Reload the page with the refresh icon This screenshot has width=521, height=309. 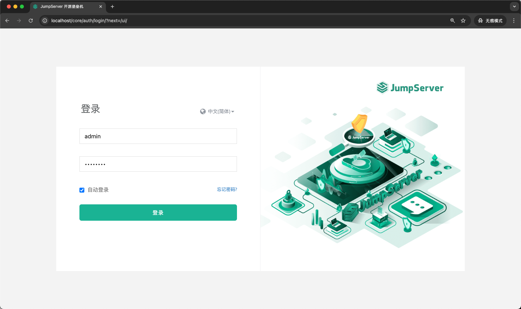pyautogui.click(x=31, y=21)
